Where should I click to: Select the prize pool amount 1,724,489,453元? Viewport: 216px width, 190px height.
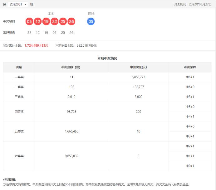37,45
